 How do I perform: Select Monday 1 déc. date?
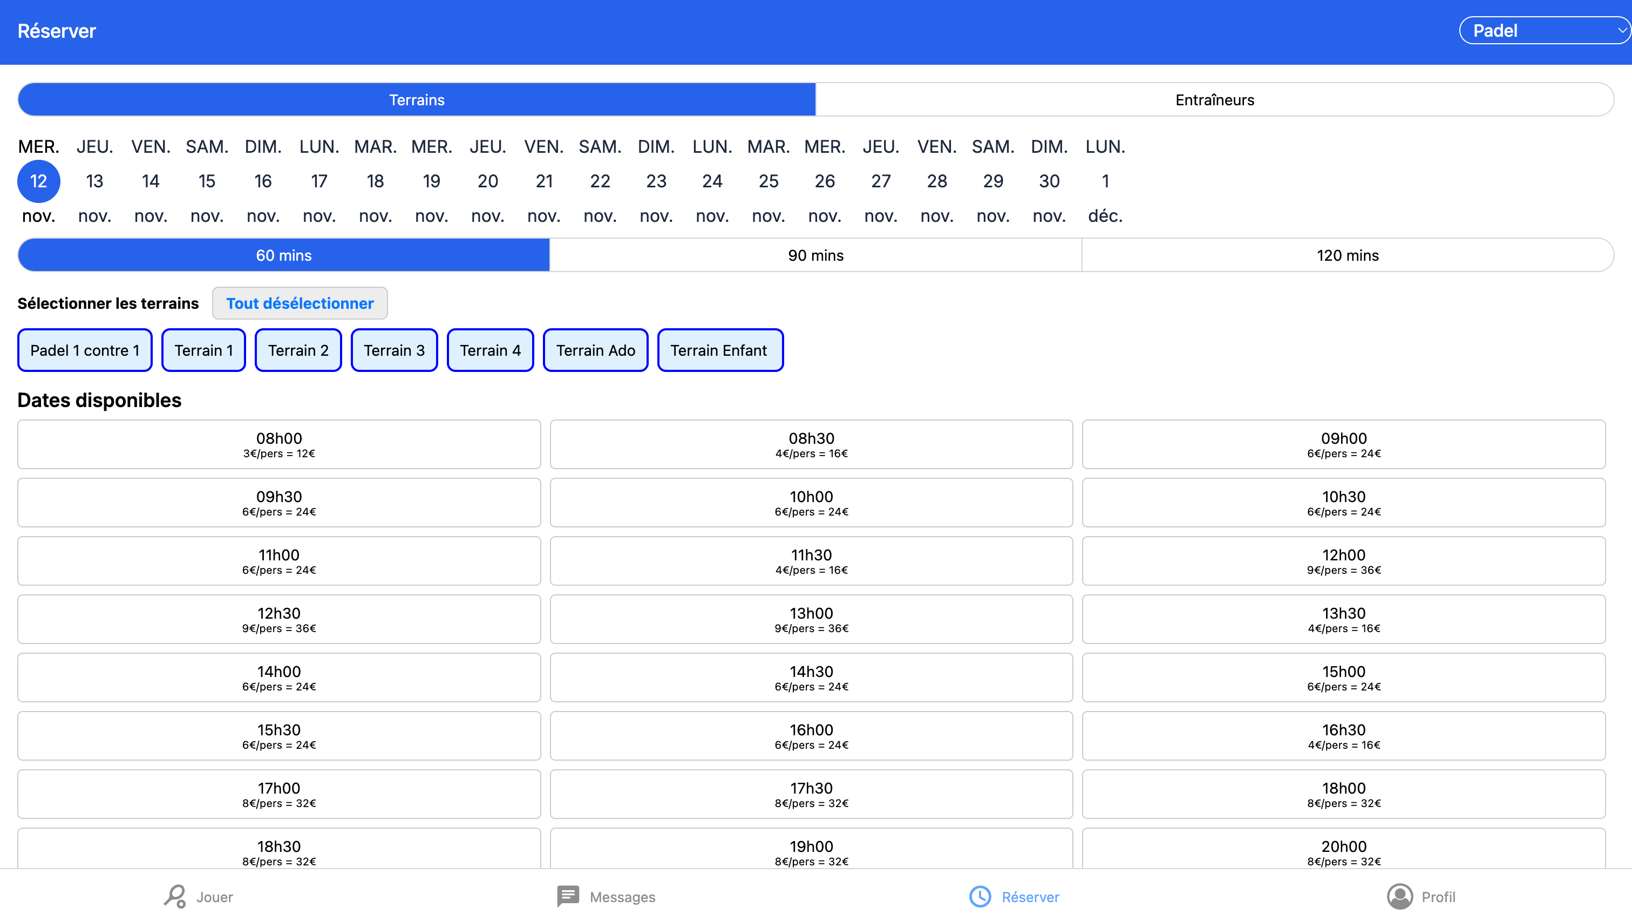tap(1105, 181)
